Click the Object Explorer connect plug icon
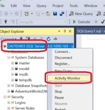105x110 pixels. 21,38
